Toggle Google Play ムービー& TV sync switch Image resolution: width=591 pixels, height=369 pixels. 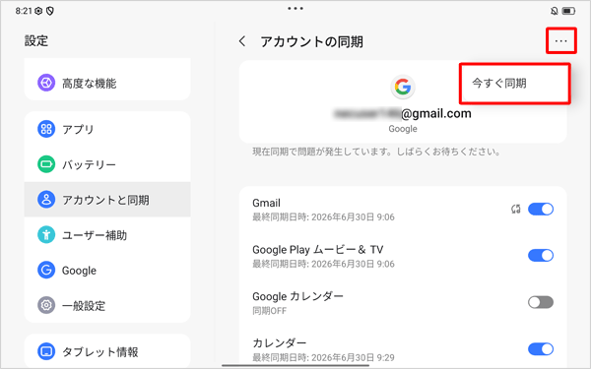tap(541, 255)
